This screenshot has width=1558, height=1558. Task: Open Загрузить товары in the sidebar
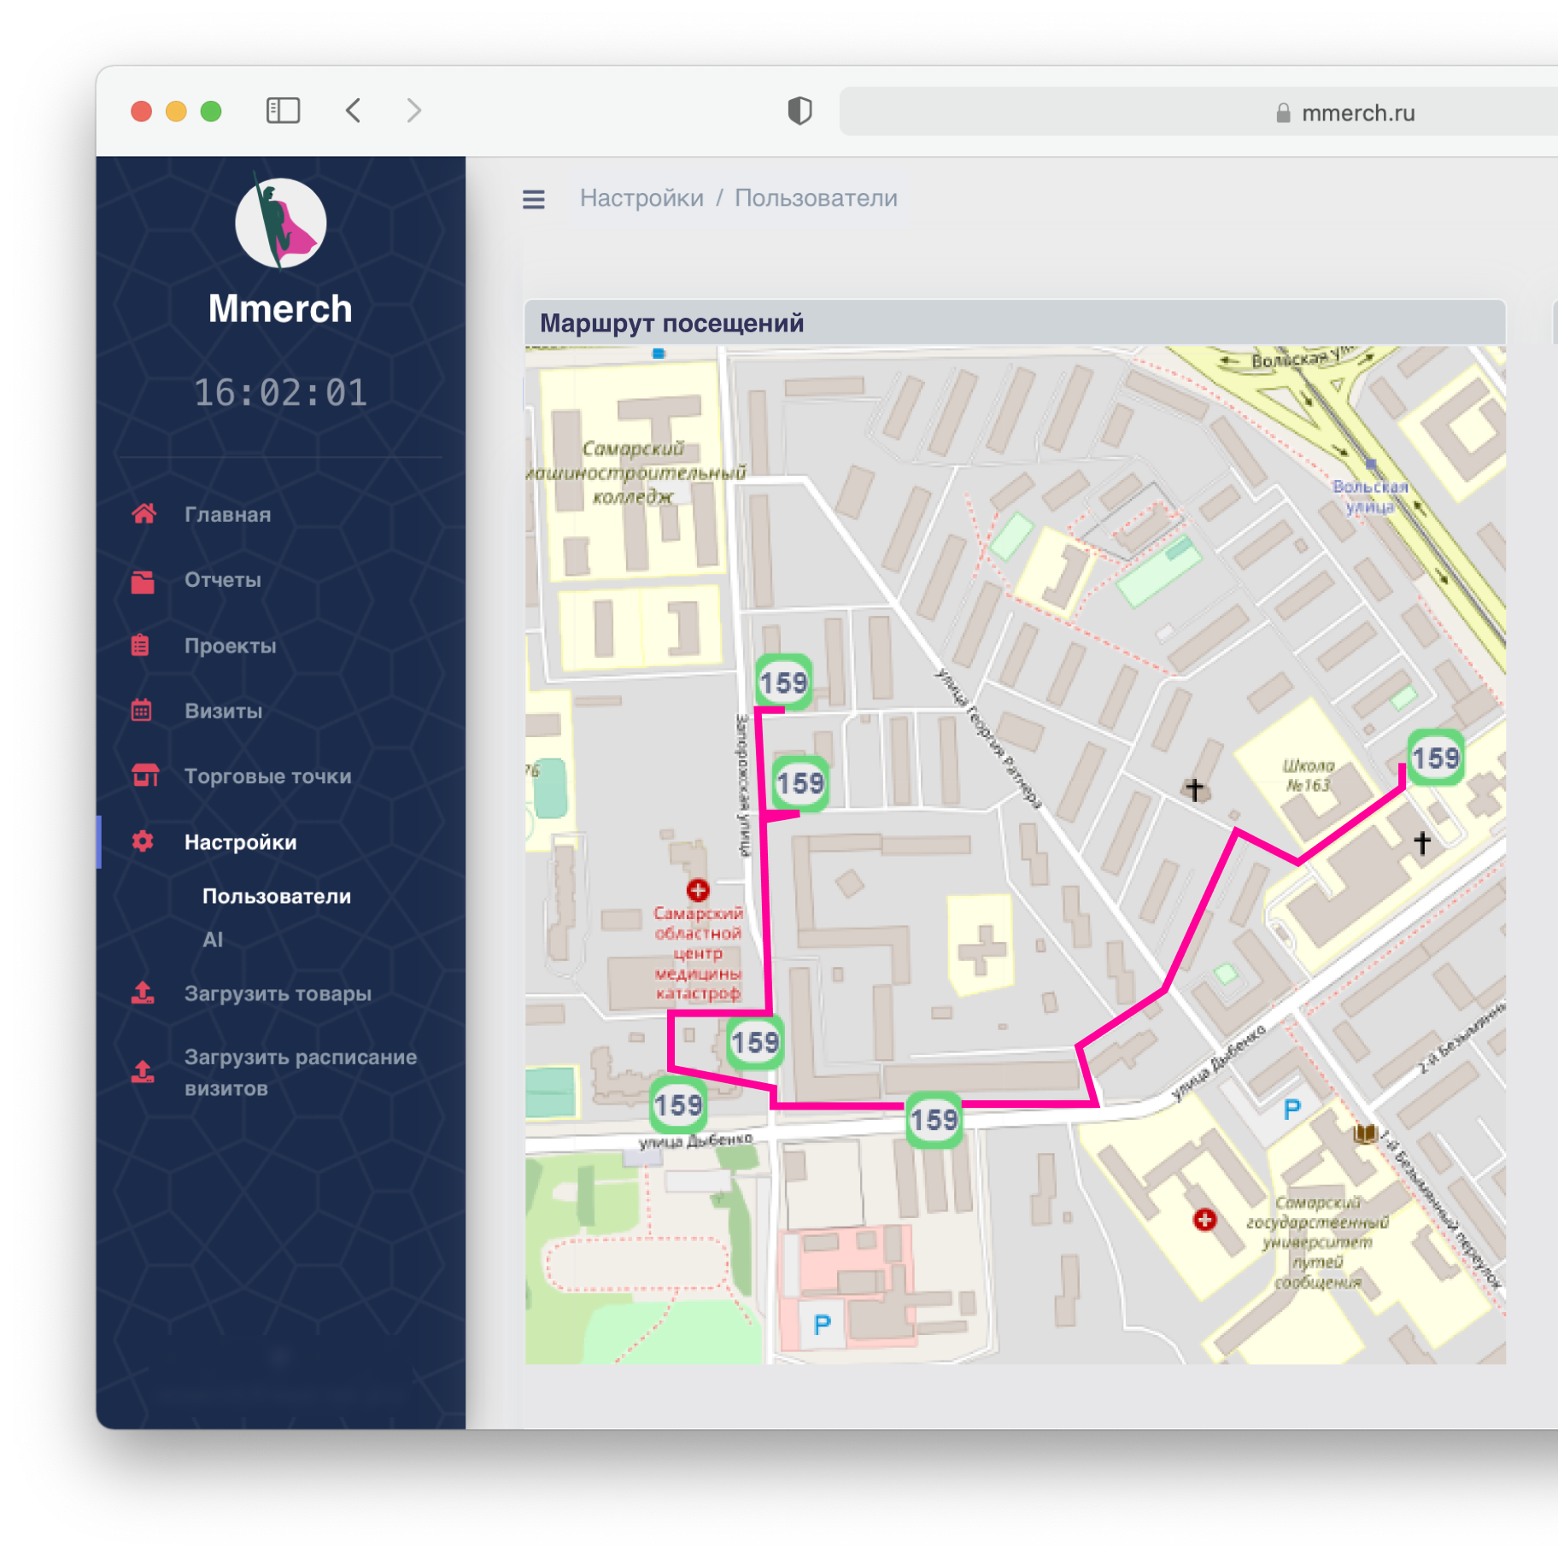(x=278, y=993)
